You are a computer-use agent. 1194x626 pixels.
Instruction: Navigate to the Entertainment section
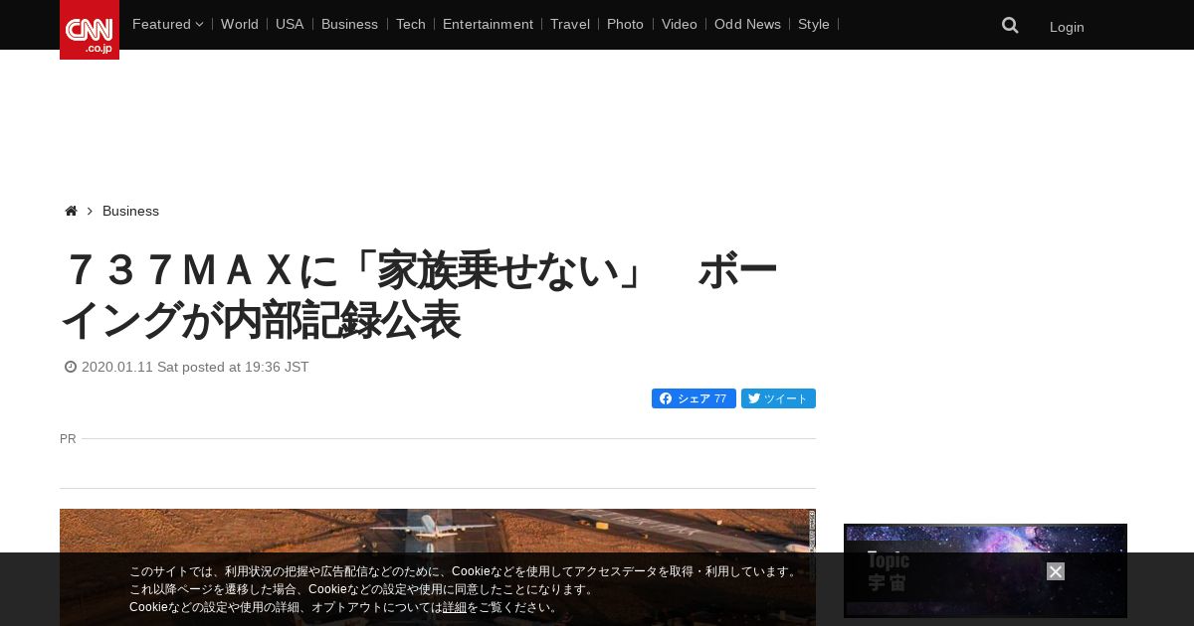(488, 24)
